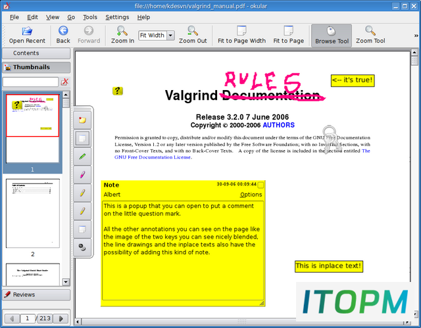
Task: Select the pink highlighter annotation tool
Action: pos(82,175)
